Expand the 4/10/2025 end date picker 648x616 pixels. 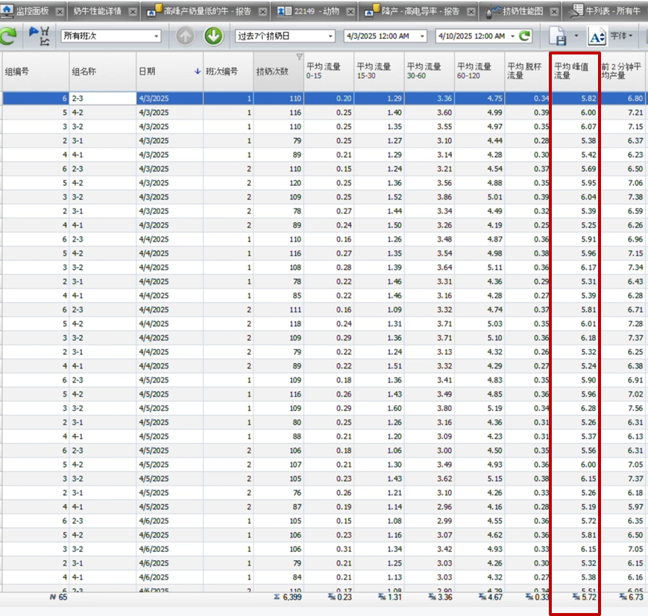(512, 36)
